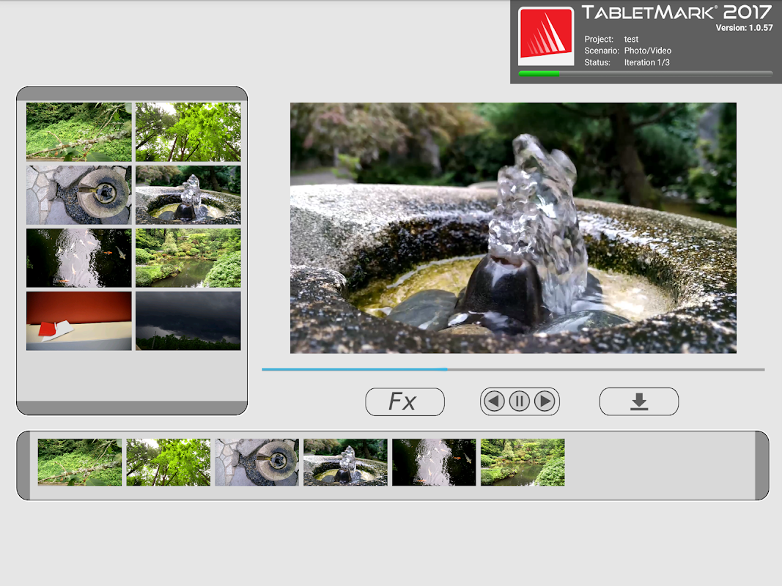Viewport: 782px width, 586px height.
Task: Pick the red wall gallery thumbnail
Action: [79, 321]
